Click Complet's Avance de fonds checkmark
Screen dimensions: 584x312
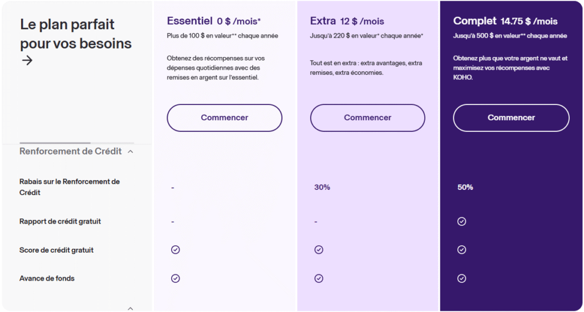462,278
